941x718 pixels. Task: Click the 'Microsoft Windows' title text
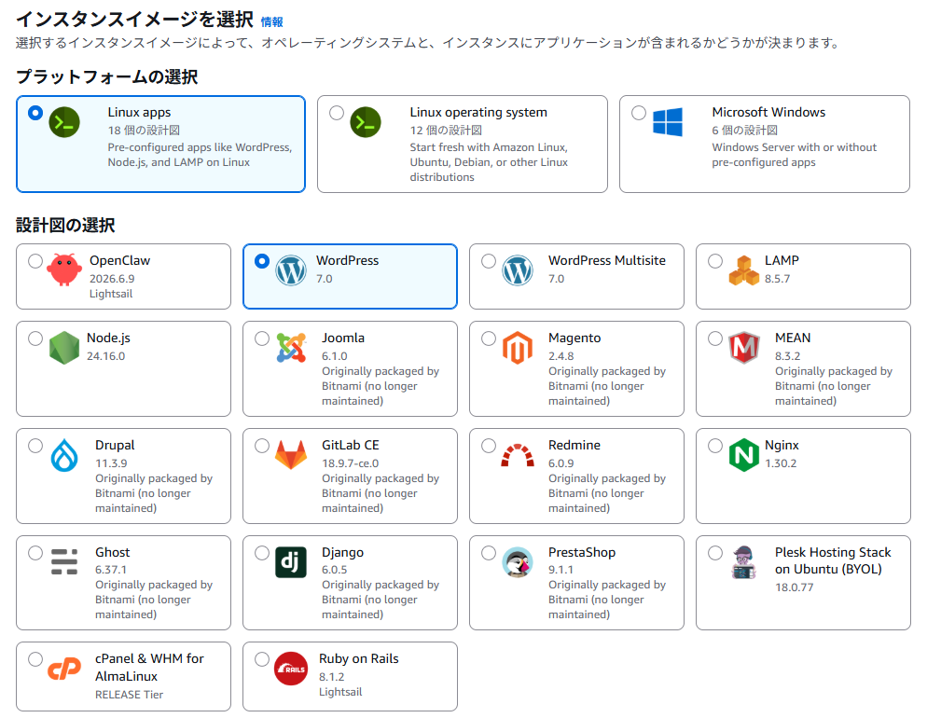[x=768, y=112]
